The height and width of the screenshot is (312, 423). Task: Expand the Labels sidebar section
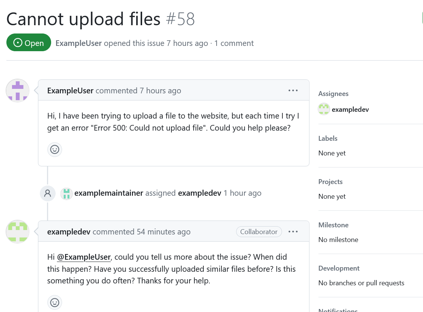[328, 138]
